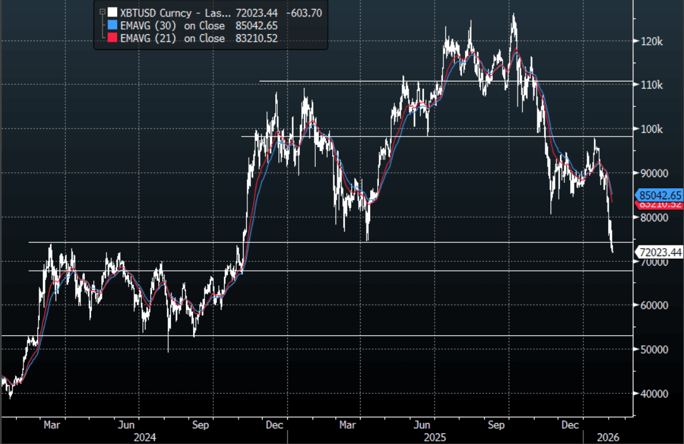Click the red EMAVG (21) color swatch
Image resolution: width=684 pixels, height=444 pixels.
pos(113,37)
